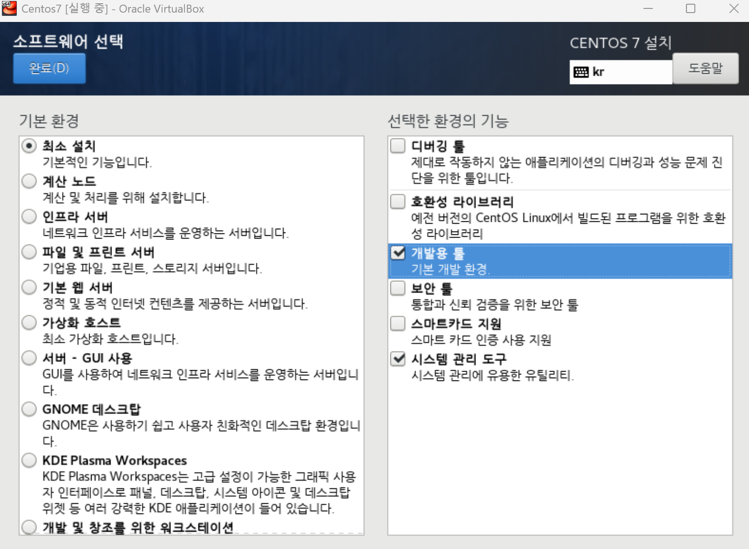This screenshot has width=749, height=549.
Task: Click the 완료(D) done button
Action: tap(49, 68)
